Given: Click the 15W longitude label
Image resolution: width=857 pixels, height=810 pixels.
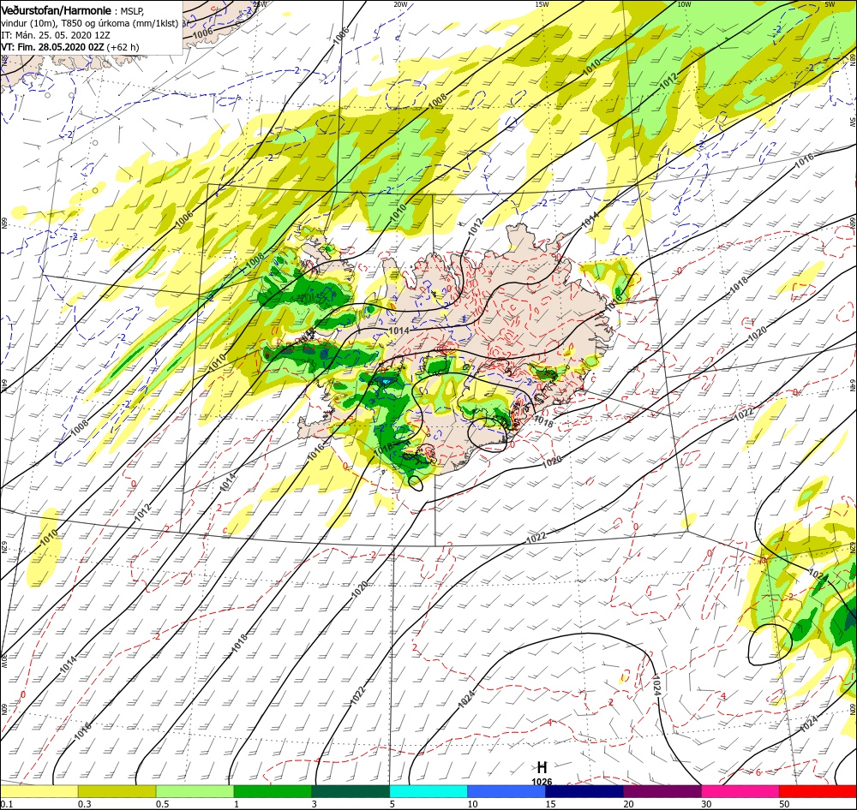Looking at the screenshot, I should (x=542, y=3).
